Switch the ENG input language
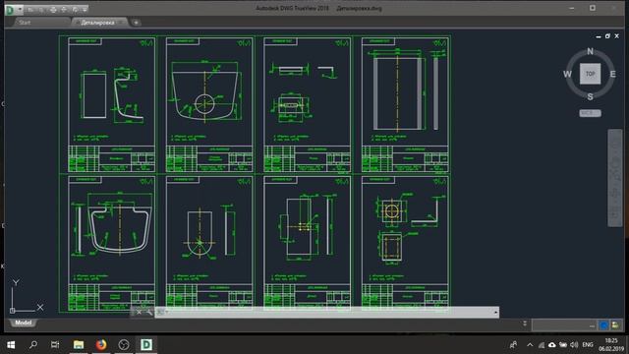The height and width of the screenshot is (354, 629). click(588, 345)
